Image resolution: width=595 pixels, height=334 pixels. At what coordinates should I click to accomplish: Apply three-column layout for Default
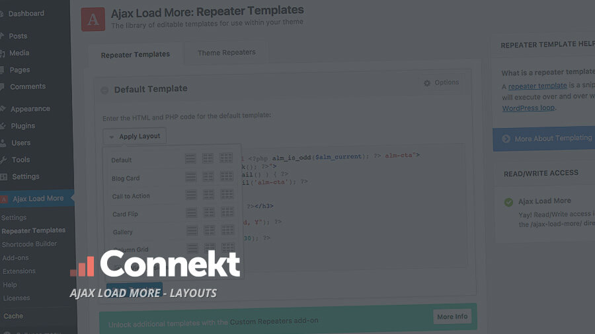pos(226,158)
